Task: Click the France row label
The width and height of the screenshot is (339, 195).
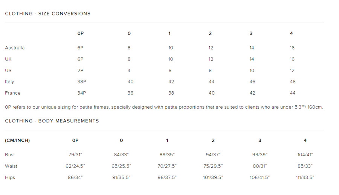Action: 13,93
